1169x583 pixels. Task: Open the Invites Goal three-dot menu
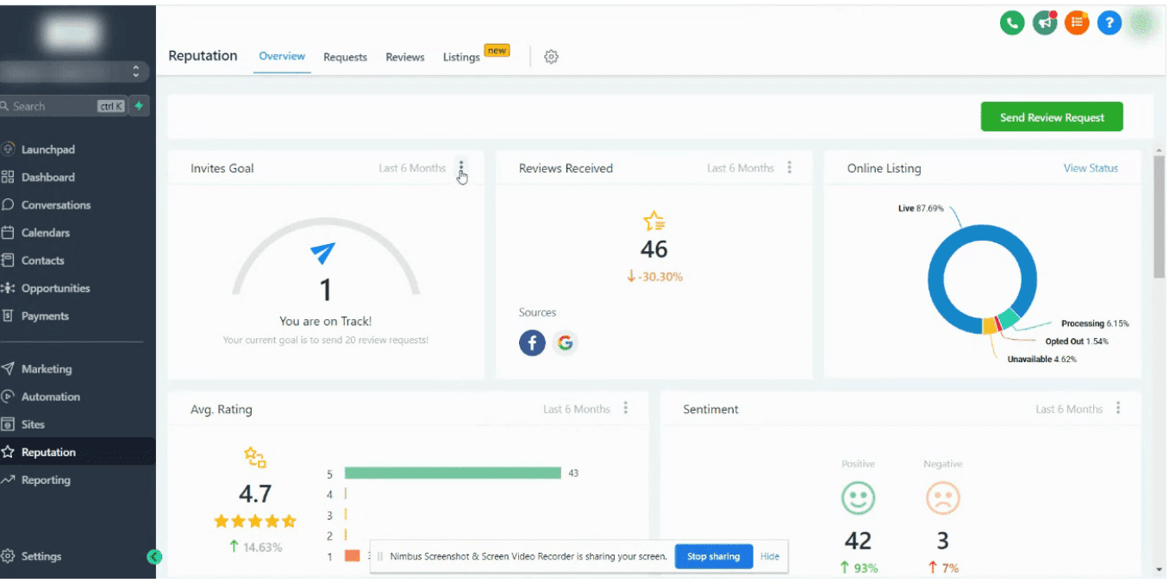pos(461,169)
